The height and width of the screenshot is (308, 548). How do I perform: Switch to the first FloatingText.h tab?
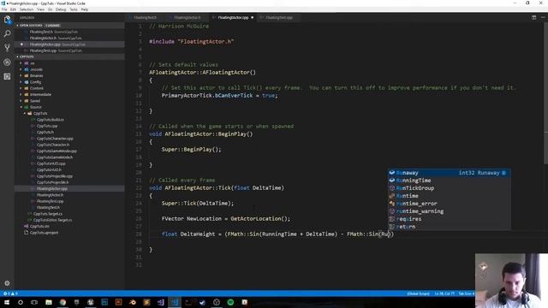(x=146, y=17)
